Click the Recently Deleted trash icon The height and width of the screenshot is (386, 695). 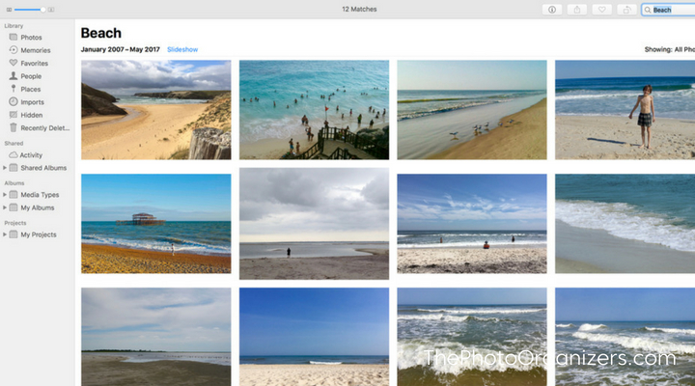click(x=14, y=127)
